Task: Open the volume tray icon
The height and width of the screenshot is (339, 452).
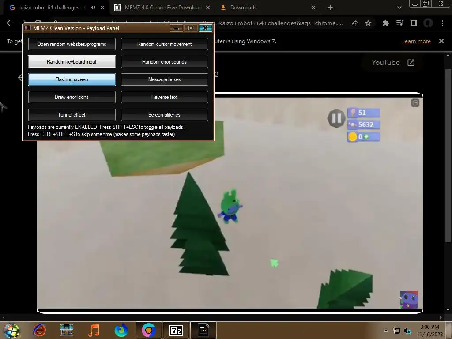Action: (407, 331)
